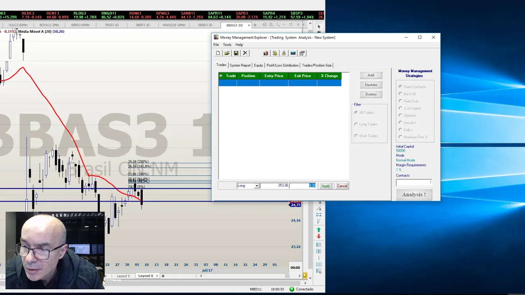Viewport: 525px width, 295px height.
Task: Click the green up arrow chart tool
Action: pos(319,230)
